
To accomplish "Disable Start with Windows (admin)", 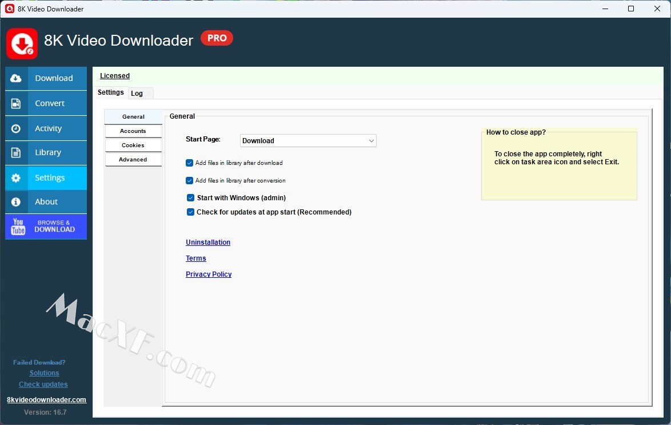I will click(191, 198).
